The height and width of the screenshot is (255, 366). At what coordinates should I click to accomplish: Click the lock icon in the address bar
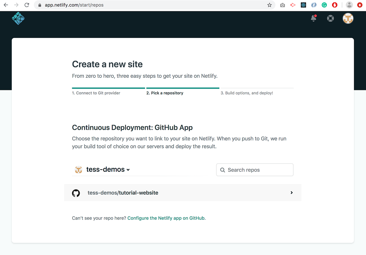[x=39, y=5]
